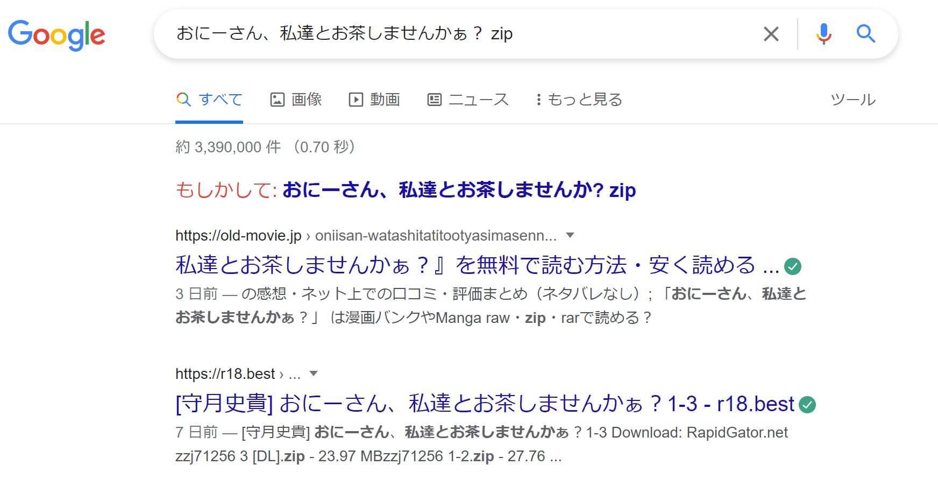Clear the search box with the X icon

click(x=771, y=34)
